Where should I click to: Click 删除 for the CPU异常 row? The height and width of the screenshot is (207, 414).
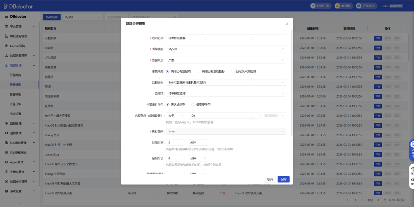(x=397, y=57)
